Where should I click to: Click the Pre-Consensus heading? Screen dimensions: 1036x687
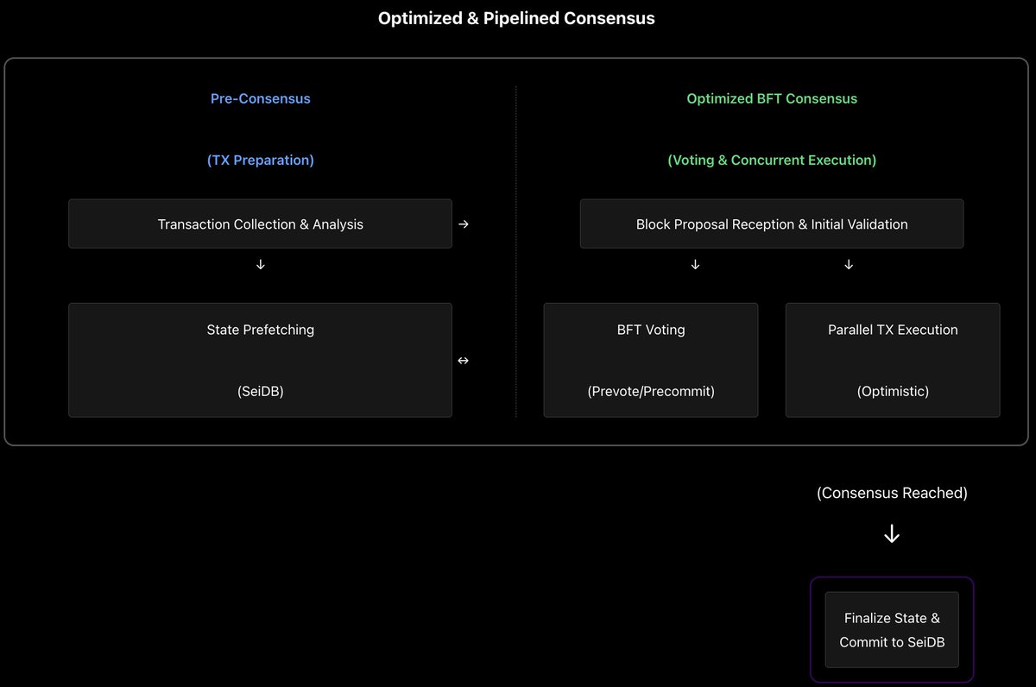pos(260,98)
